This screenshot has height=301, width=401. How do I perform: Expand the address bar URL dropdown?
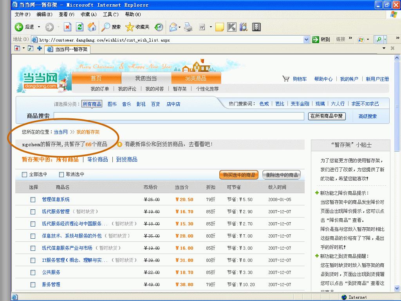[x=306, y=40]
